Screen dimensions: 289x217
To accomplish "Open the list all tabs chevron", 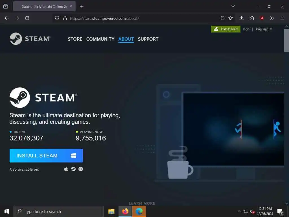I will pyautogui.click(x=233, y=6).
